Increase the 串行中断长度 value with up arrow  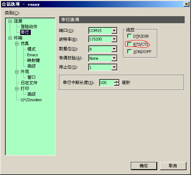tap(117, 81)
